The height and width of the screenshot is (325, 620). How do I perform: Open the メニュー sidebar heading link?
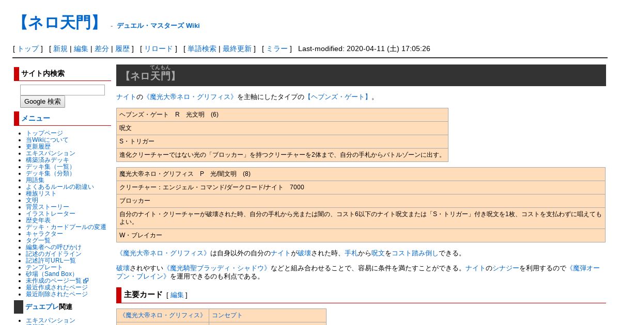click(x=36, y=119)
